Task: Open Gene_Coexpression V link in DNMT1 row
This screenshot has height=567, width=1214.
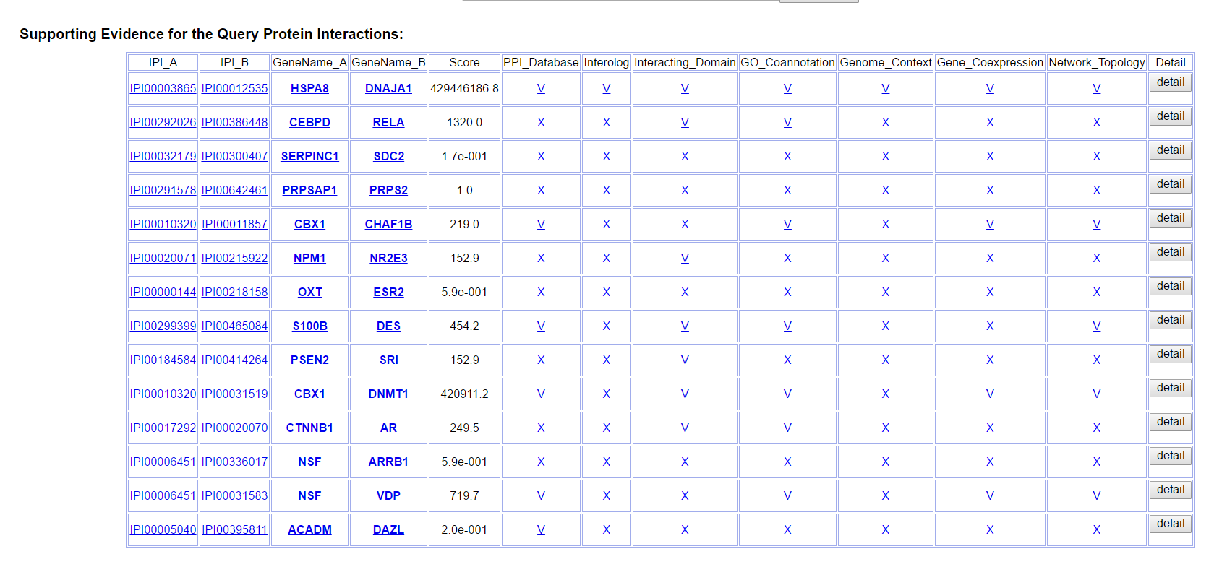Action: pos(990,394)
